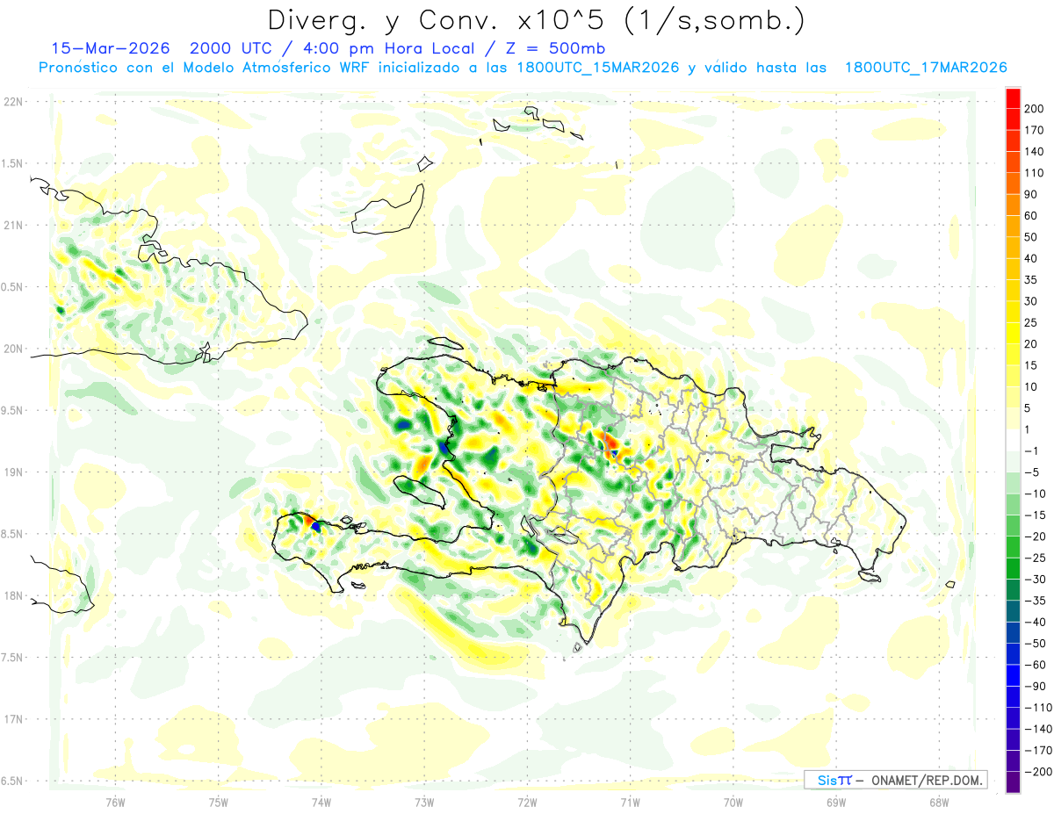This screenshot has height=814, width=1054.
Task: Click the '76W' longitude label
Action: (115, 802)
